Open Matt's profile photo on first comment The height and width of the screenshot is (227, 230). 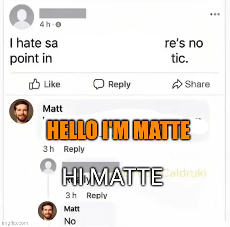point(21,111)
